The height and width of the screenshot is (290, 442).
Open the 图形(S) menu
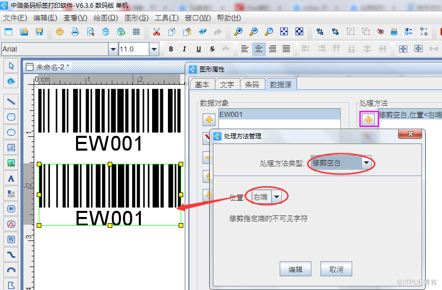(136, 18)
